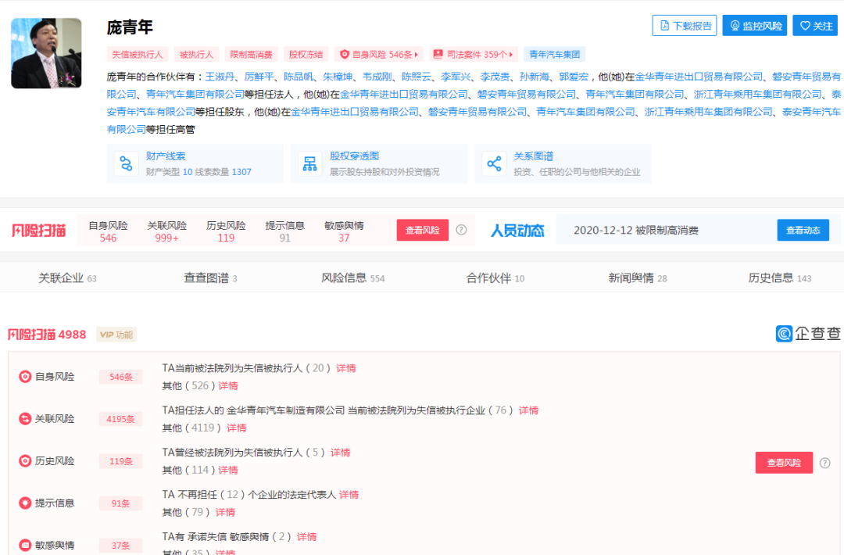Image resolution: width=844 pixels, height=555 pixels.
Task: Select 自身风险 546 in risk scan bar
Action: pos(108,231)
